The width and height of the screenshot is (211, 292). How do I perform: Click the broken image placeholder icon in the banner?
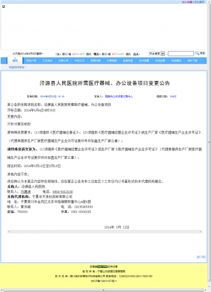point(4,6)
